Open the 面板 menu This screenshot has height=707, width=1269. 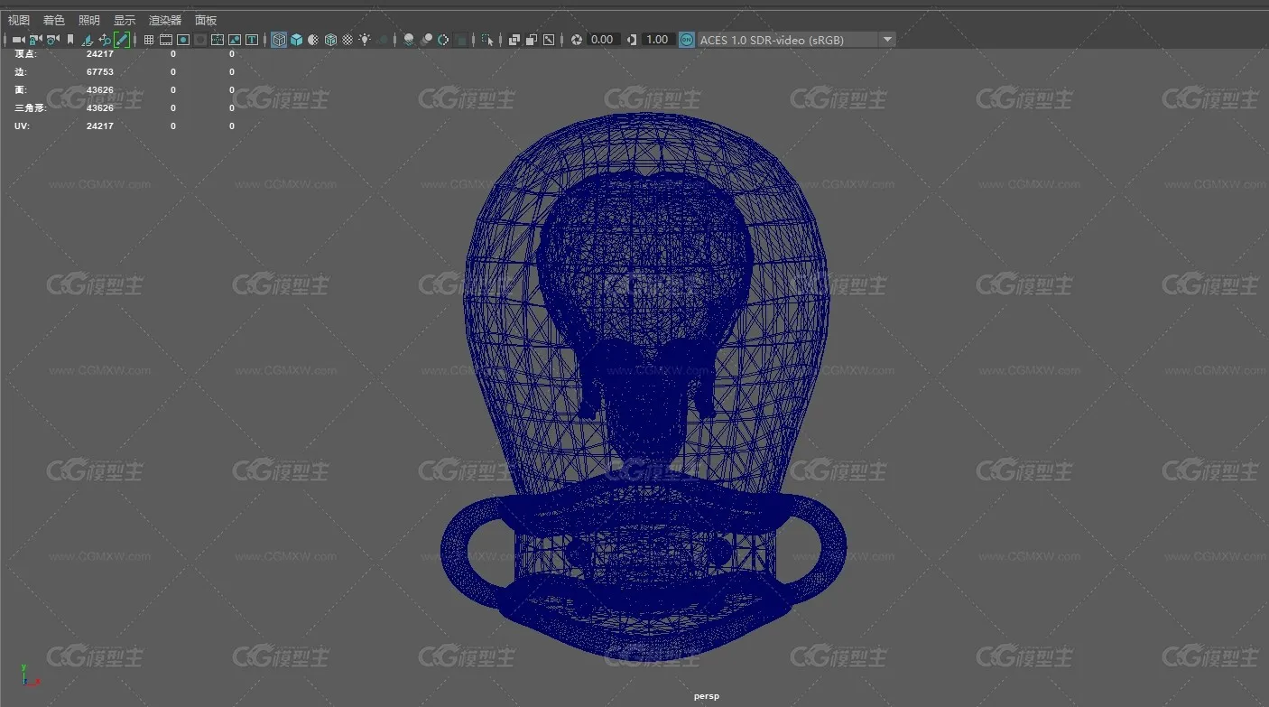pyautogui.click(x=206, y=20)
